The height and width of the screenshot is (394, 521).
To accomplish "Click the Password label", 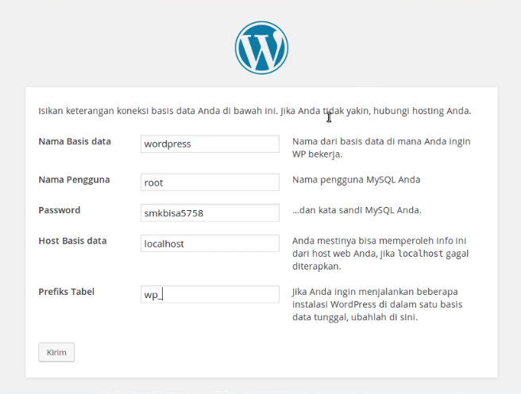I will pyautogui.click(x=60, y=210).
